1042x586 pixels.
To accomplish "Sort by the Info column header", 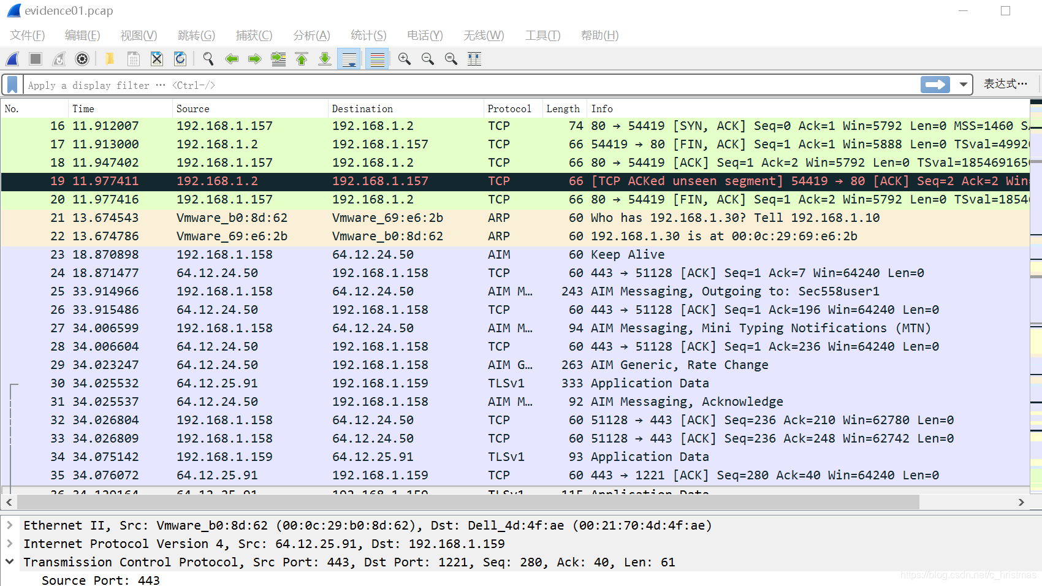I will pyautogui.click(x=808, y=108).
